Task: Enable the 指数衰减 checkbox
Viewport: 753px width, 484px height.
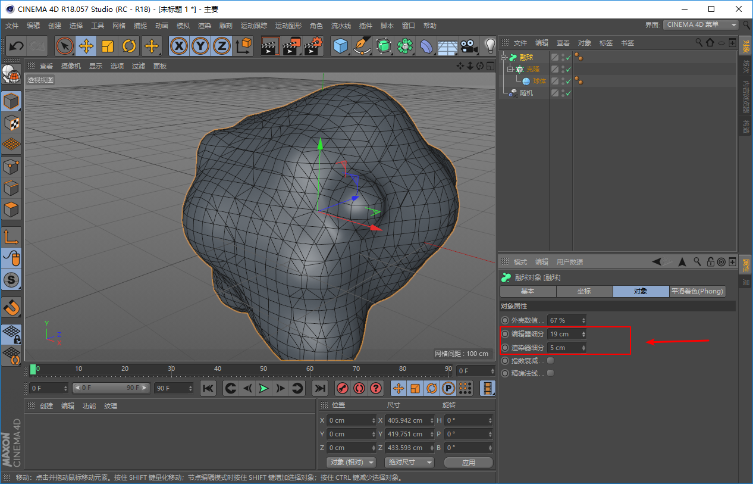Action: [x=551, y=361]
